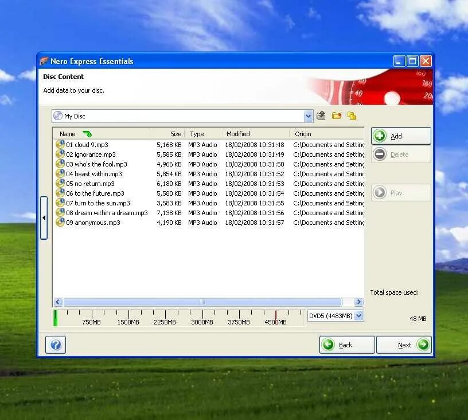Click the icon of 08 dream within a dream.mp3
The height and width of the screenshot is (420, 468).
pos(60,212)
